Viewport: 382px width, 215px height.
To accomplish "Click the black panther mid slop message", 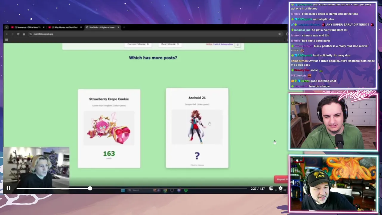I will 330,48.
